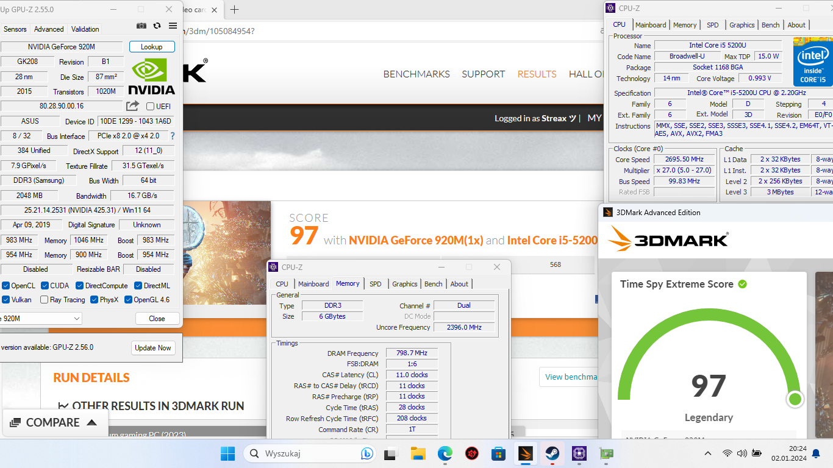This screenshot has height=468, width=833.
Task: Refresh GPU-Z readings with the refresh icon
Action: pyautogui.click(x=157, y=26)
